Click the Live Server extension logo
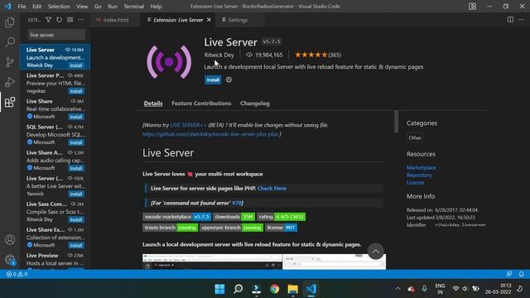530x298 pixels. click(x=169, y=62)
